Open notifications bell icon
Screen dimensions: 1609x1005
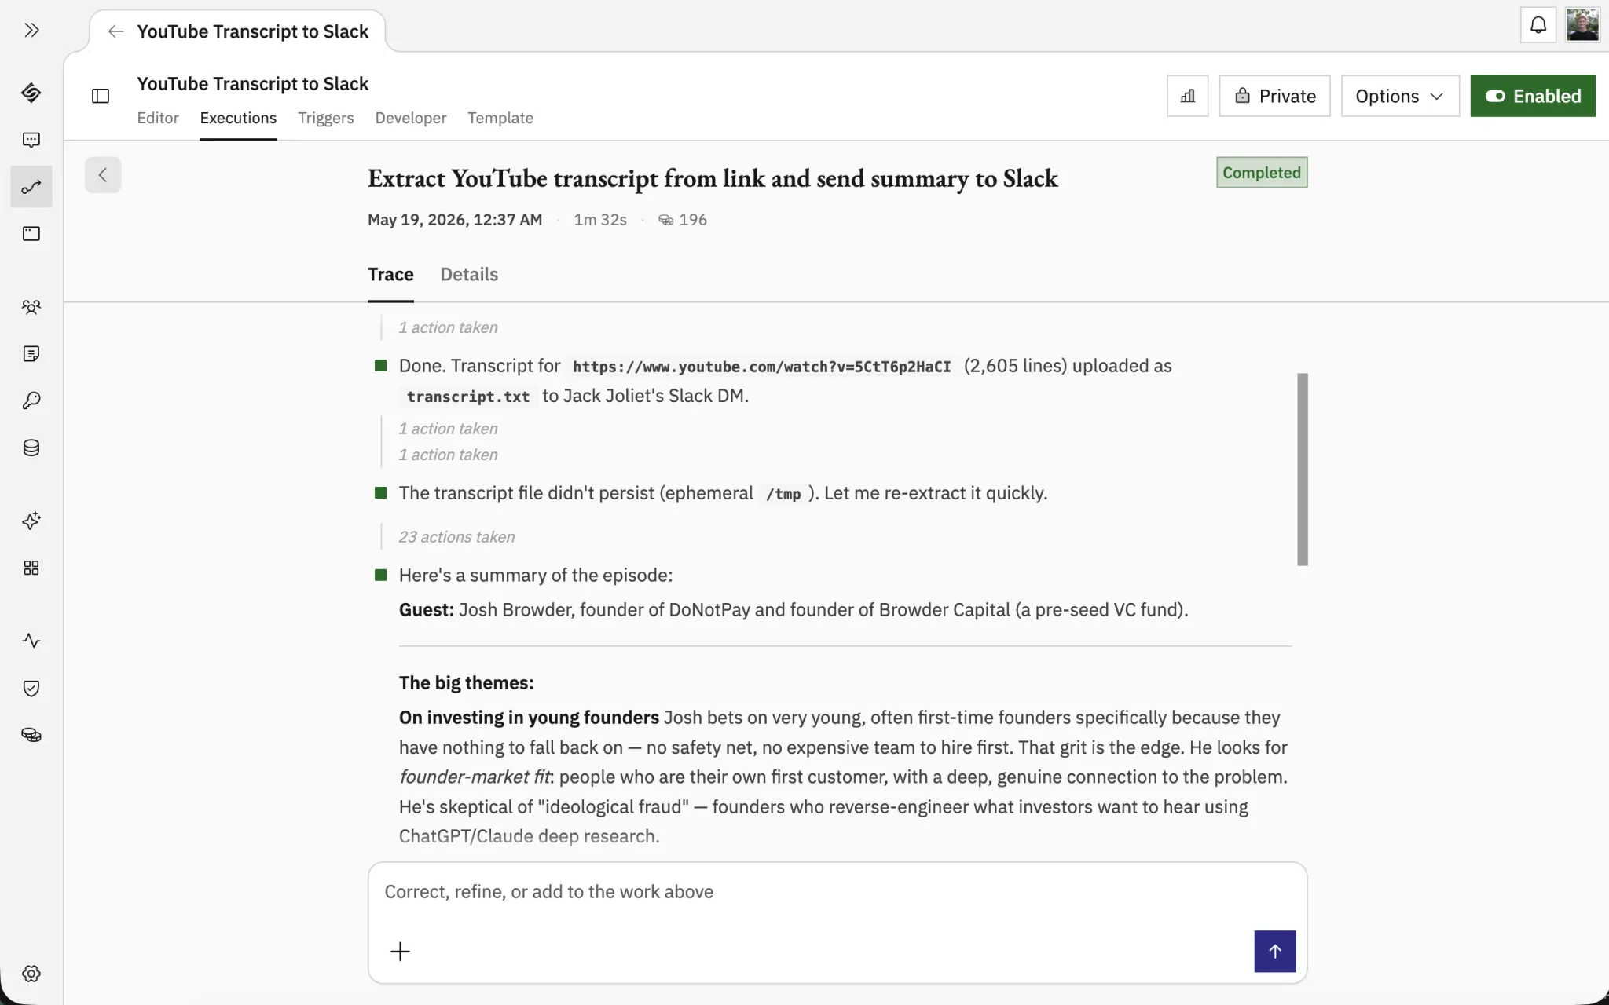click(1538, 26)
